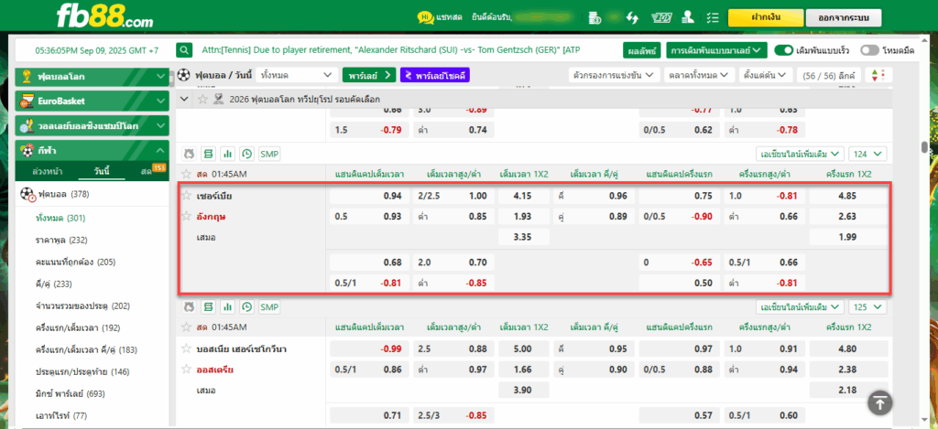Screen dimensions: 938x429
Task: Open the bet list checklist icon
Action: [712, 17]
